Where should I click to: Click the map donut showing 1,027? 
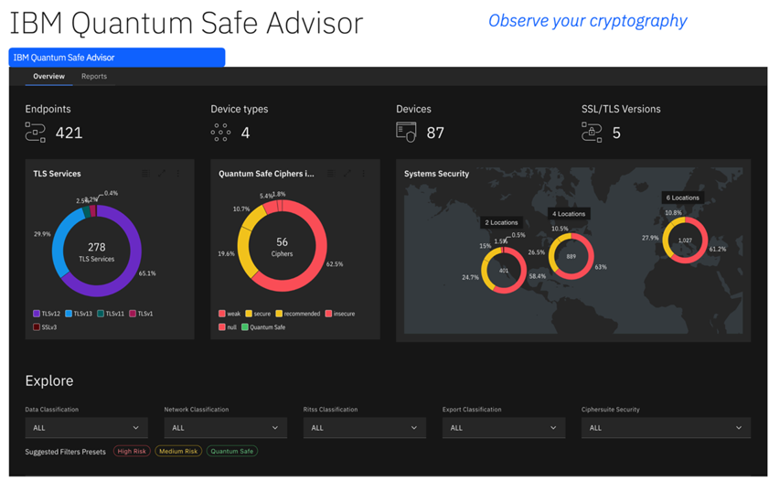click(x=685, y=240)
